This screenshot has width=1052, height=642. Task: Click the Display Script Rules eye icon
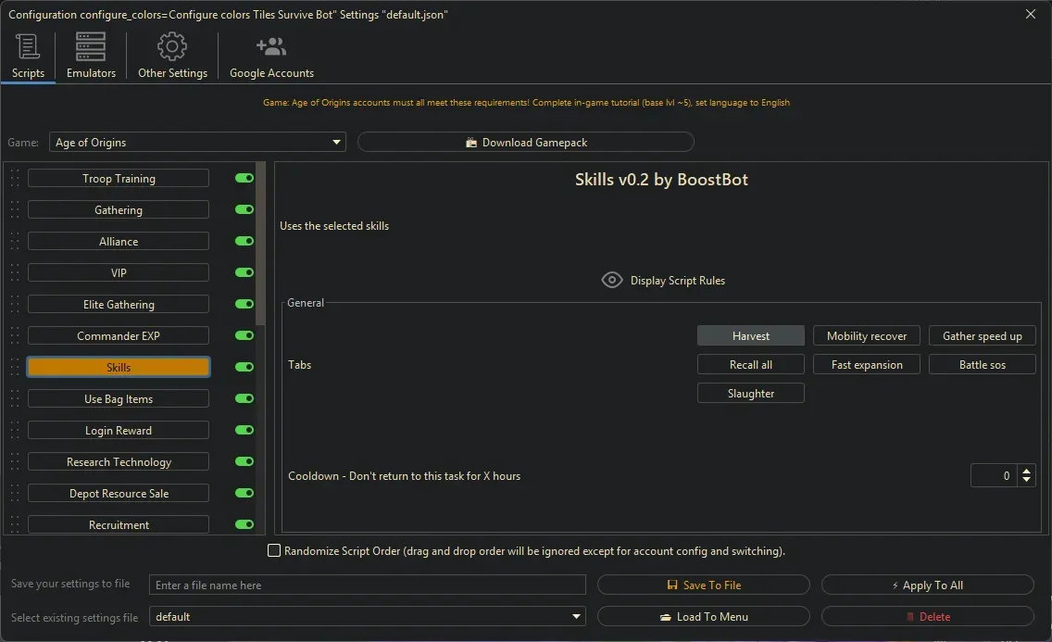coord(611,280)
